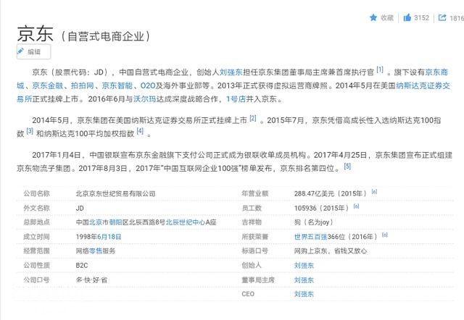The height and width of the screenshot is (320, 464).
Task: Click citation reference [4]
Action: click(x=140, y=131)
